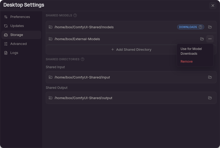Click the /home/box/ComfyUI-Shared/output path text

[x=83, y=98]
